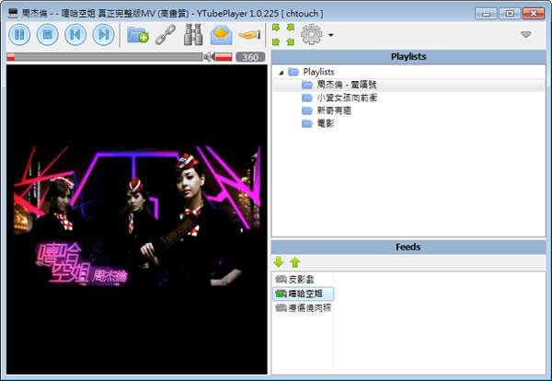Click the handshake icon in toolbar

click(249, 35)
